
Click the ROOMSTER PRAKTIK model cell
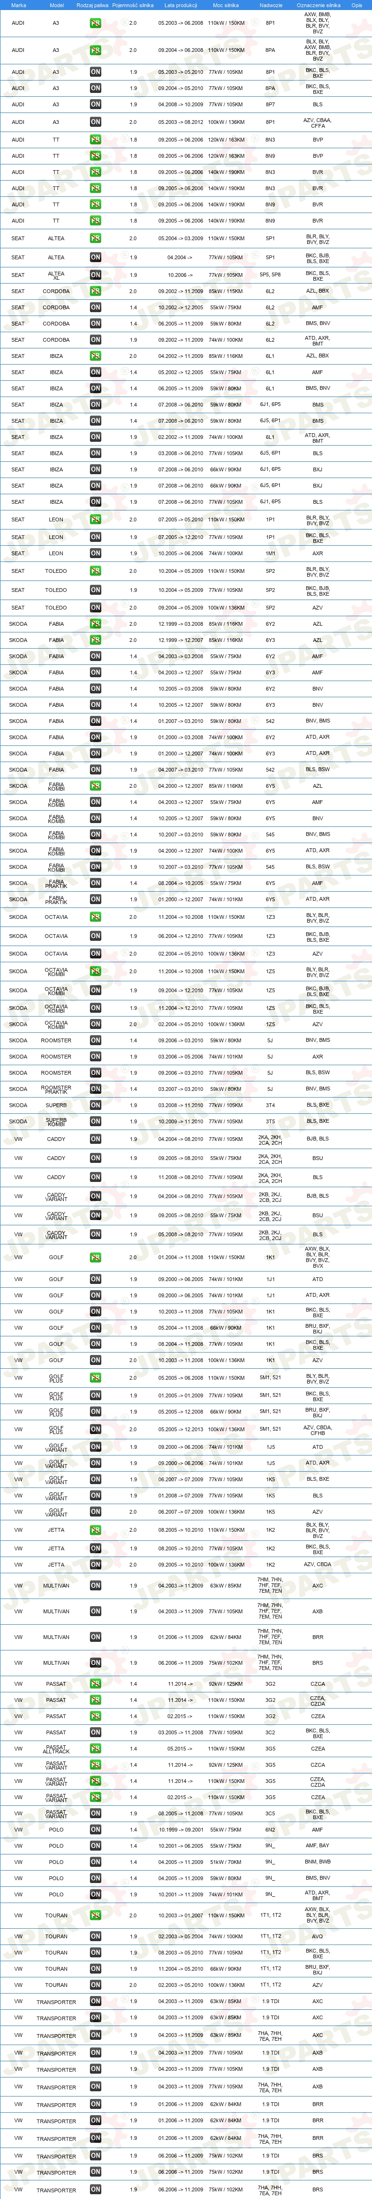(x=56, y=1089)
